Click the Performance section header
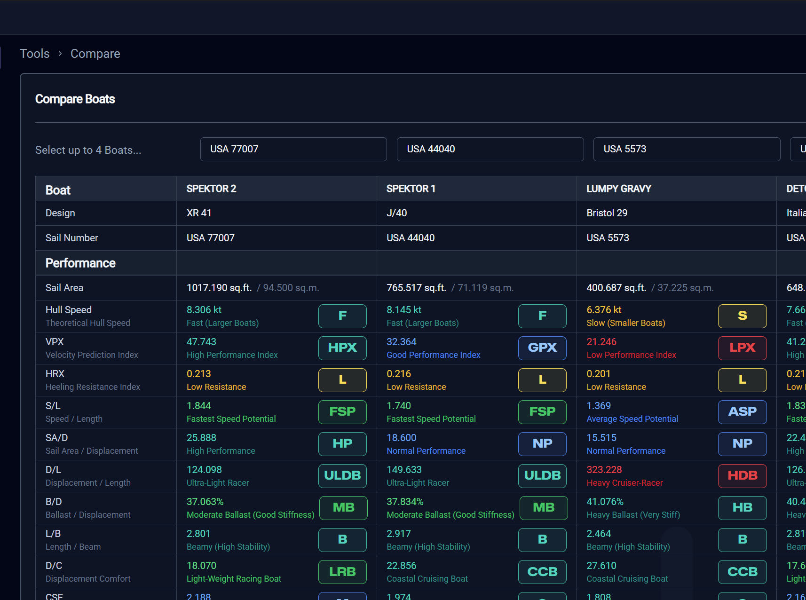 pyautogui.click(x=80, y=263)
